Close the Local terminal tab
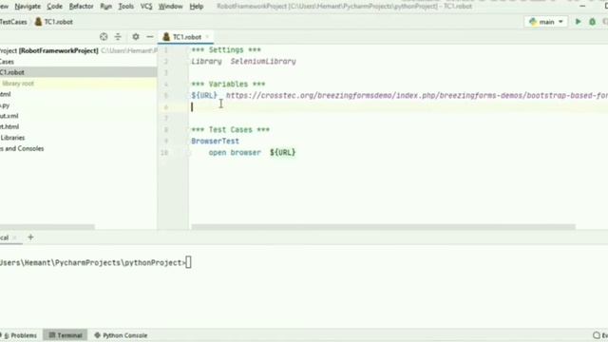Viewport: 608px width, 342px height. pos(15,237)
